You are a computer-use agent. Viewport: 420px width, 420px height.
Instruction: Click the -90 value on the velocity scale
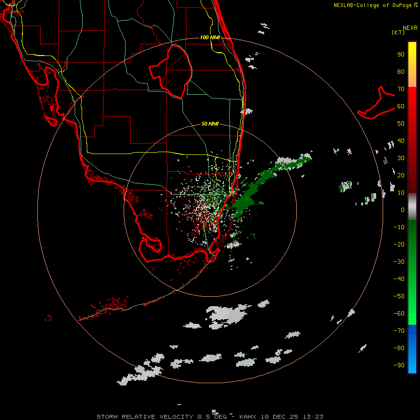pos(399,365)
